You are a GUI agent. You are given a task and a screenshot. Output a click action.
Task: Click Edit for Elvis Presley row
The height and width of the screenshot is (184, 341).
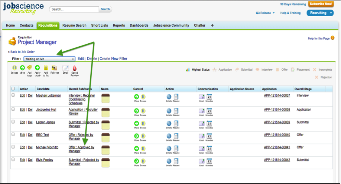(x=22, y=160)
